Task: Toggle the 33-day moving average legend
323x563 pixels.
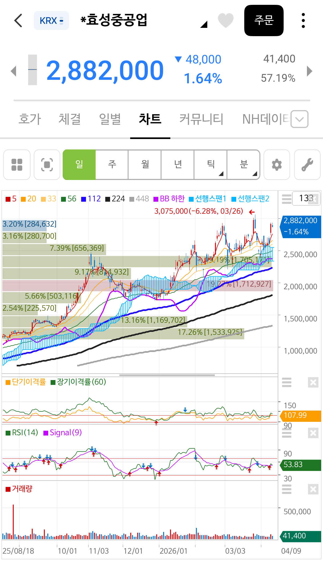Action: (x=48, y=199)
